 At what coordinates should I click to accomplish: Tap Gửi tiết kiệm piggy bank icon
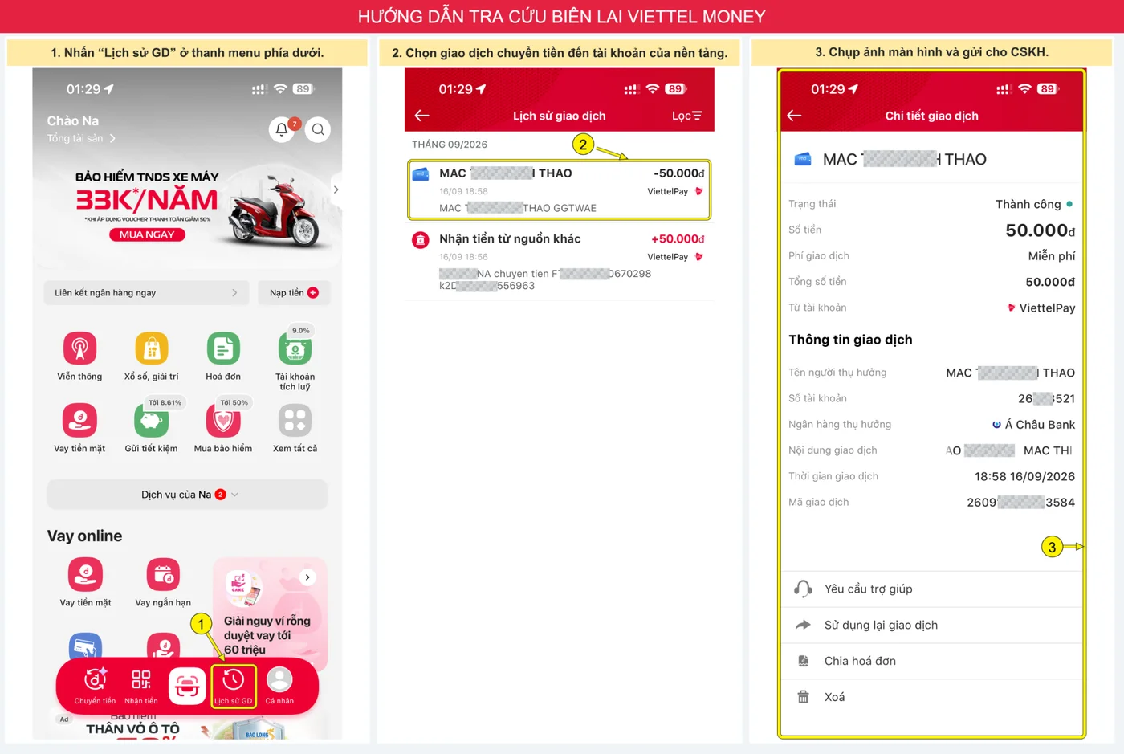pyautogui.click(x=151, y=421)
